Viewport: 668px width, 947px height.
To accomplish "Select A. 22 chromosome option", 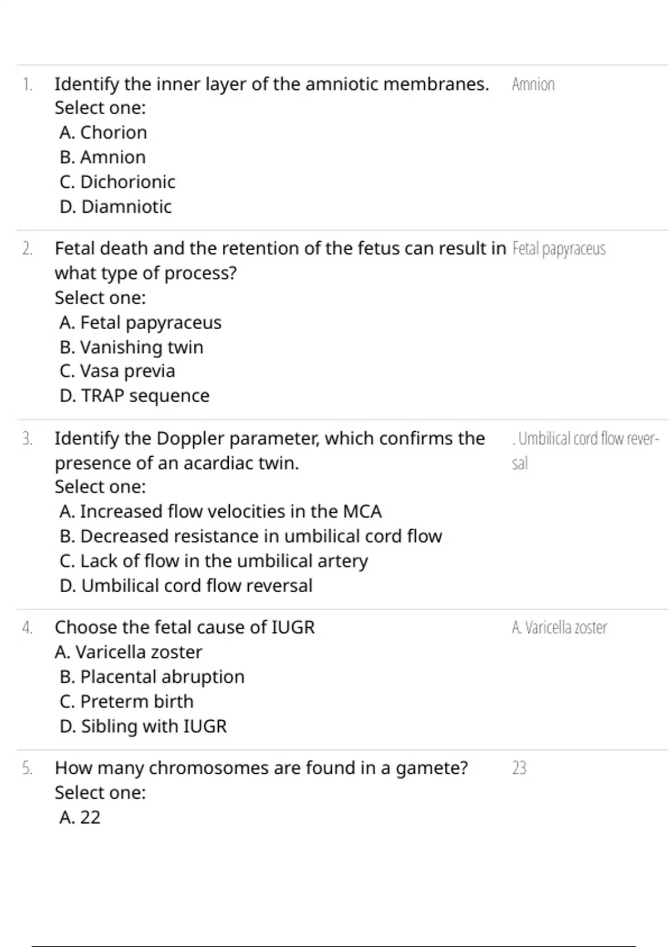I will point(80,817).
